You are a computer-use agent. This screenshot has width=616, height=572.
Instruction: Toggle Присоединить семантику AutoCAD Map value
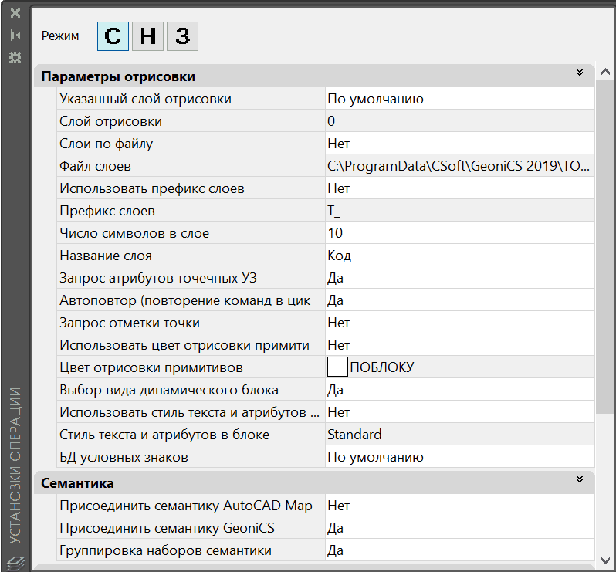click(459, 506)
